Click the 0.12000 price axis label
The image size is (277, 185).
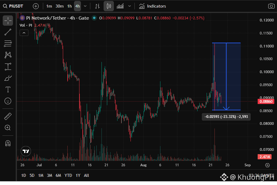(x=266, y=20)
